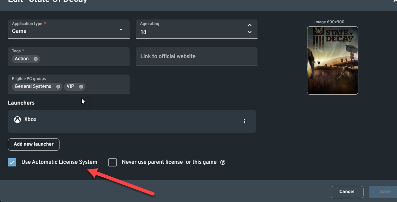
Task: Open the Application type dropdown
Action: click(x=69, y=29)
